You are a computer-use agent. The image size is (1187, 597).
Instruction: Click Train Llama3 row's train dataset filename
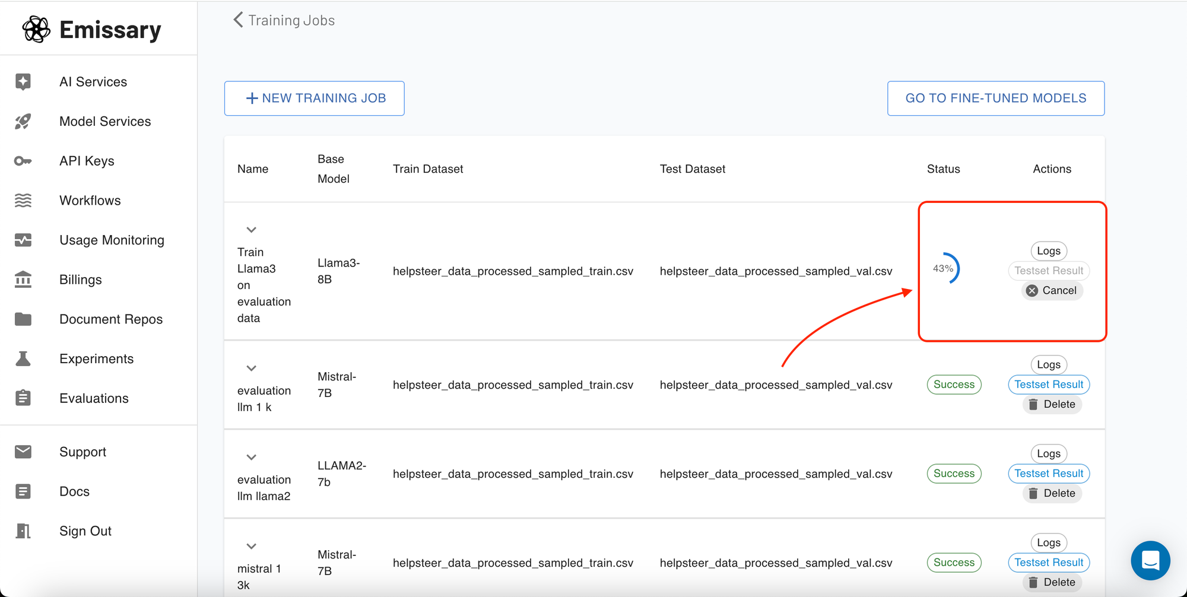(513, 271)
